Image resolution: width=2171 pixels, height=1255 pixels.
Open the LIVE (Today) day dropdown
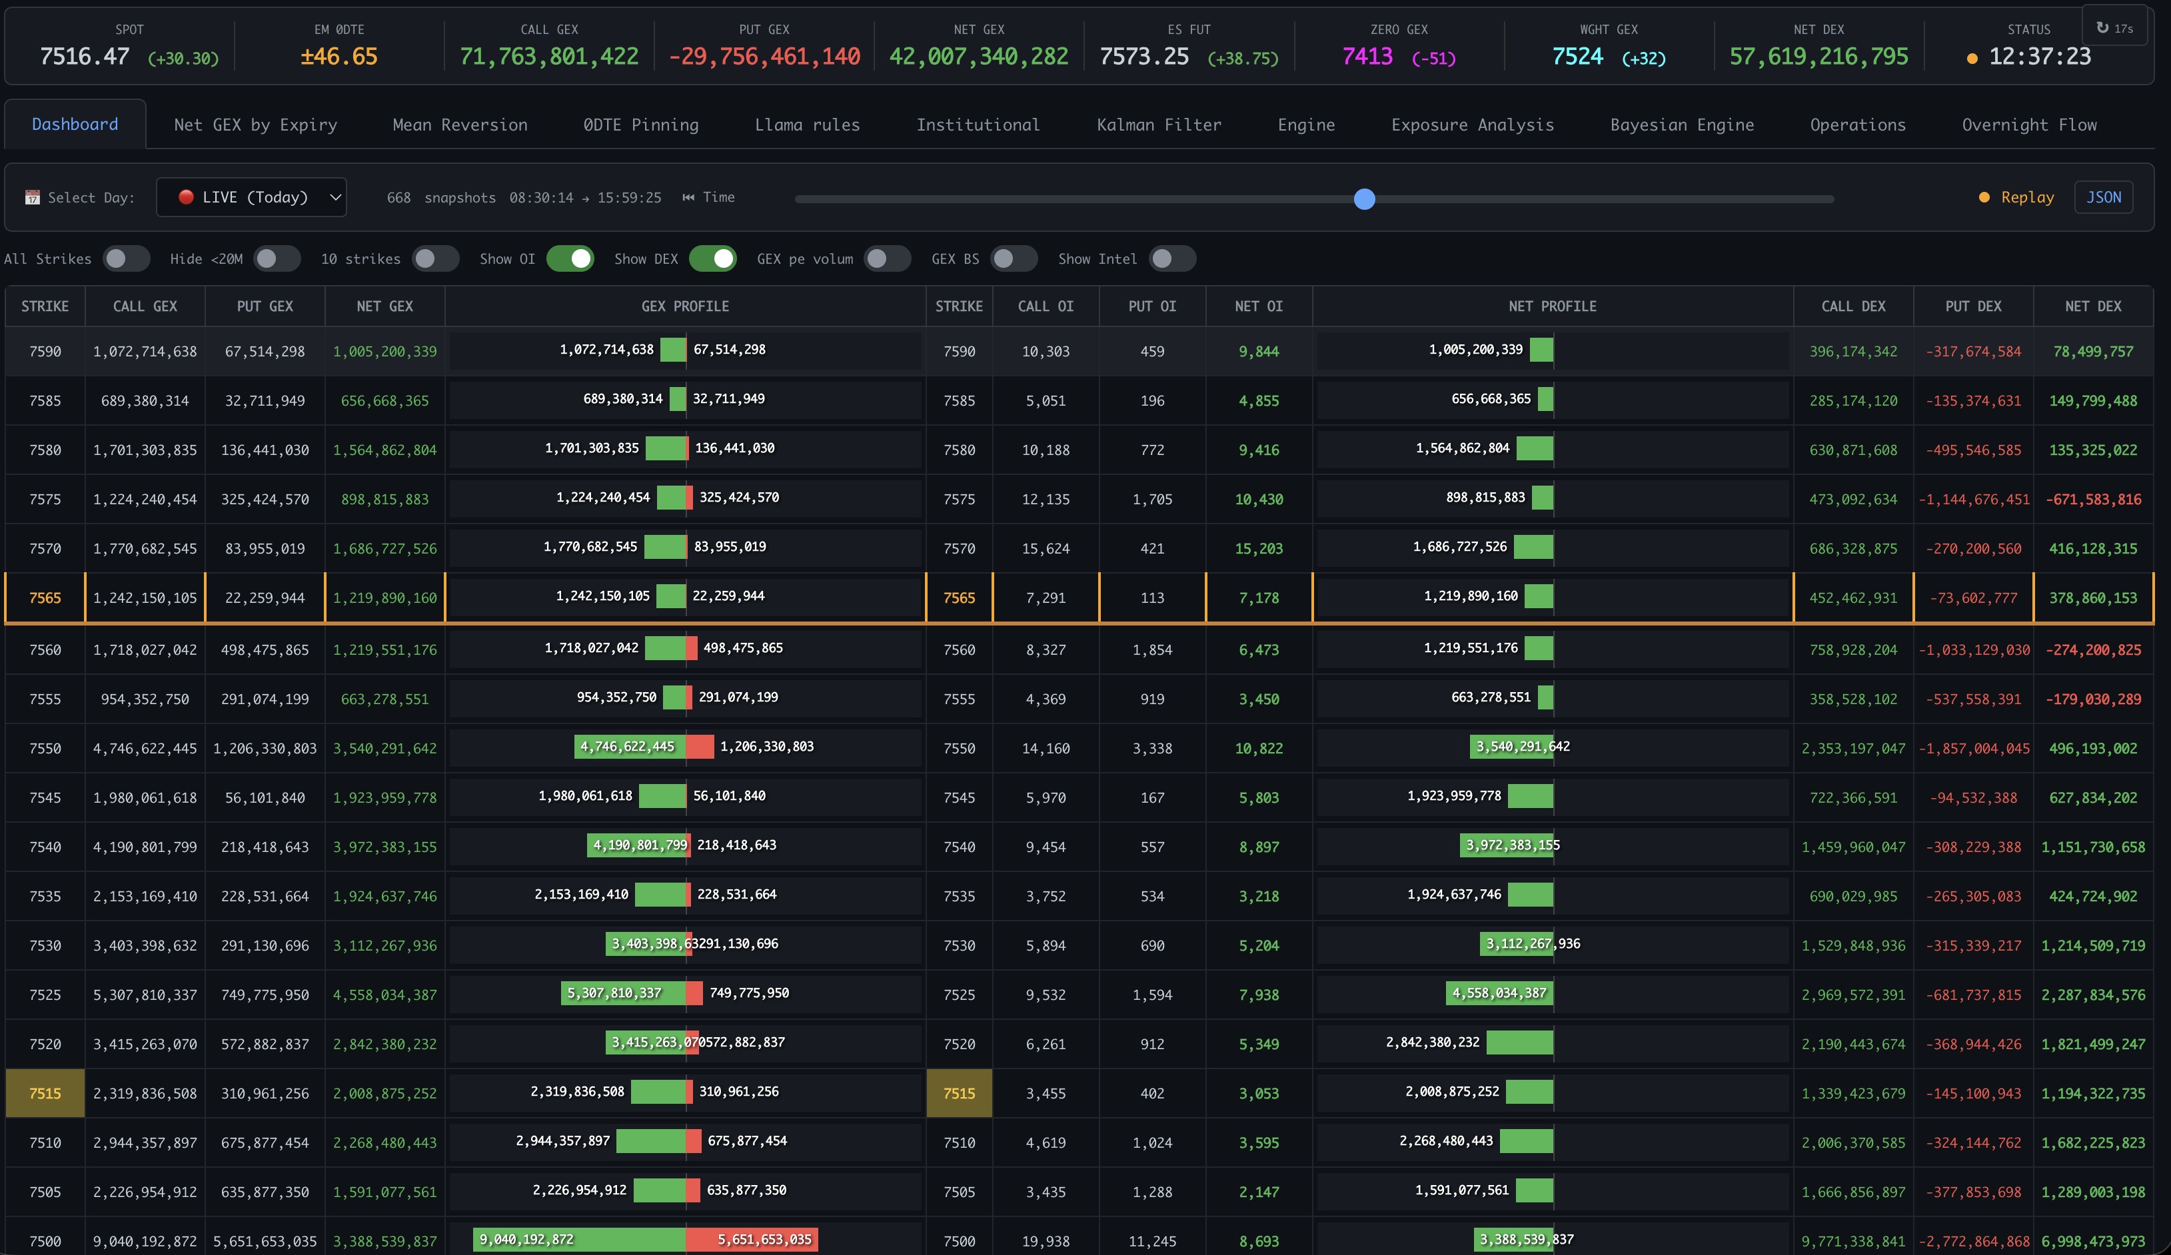(x=252, y=197)
